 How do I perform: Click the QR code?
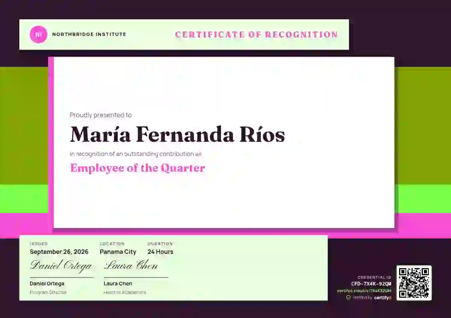click(414, 283)
